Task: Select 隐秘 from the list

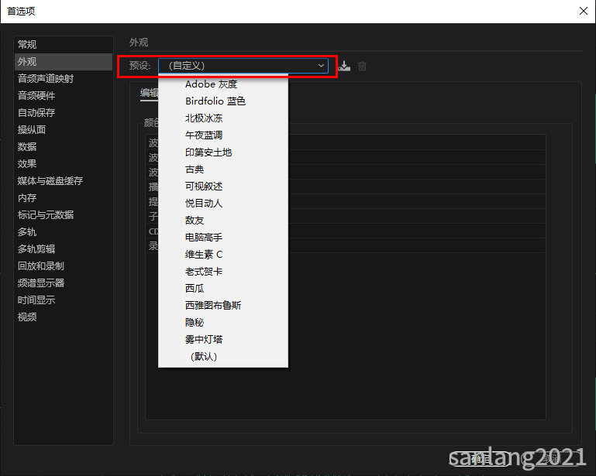Action: click(x=223, y=323)
